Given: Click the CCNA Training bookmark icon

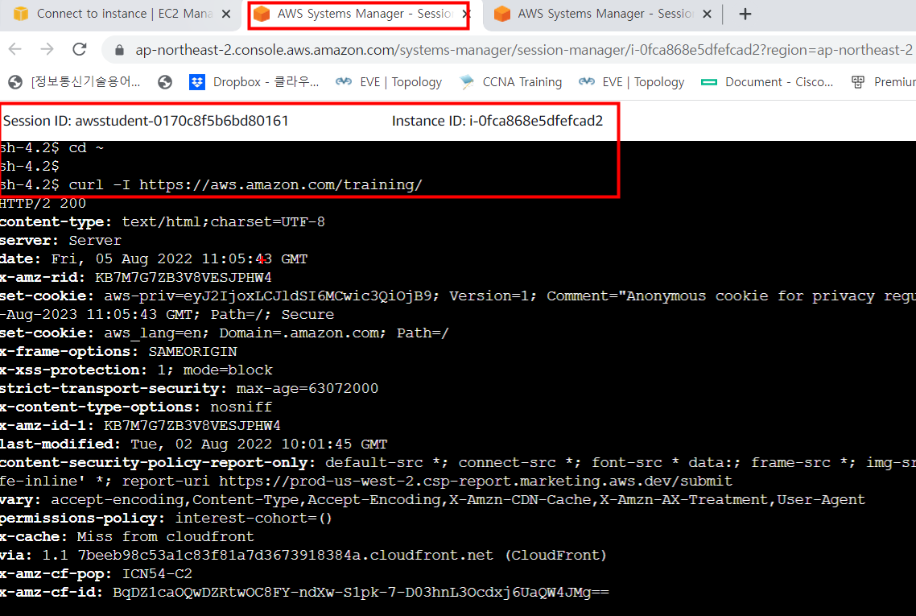Looking at the screenshot, I should pos(467,82).
